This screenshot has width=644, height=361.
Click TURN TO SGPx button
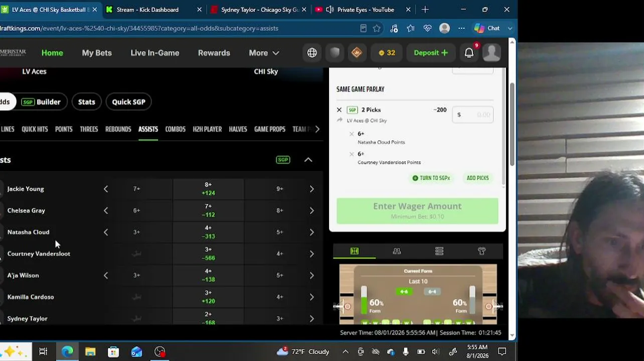pos(431,178)
